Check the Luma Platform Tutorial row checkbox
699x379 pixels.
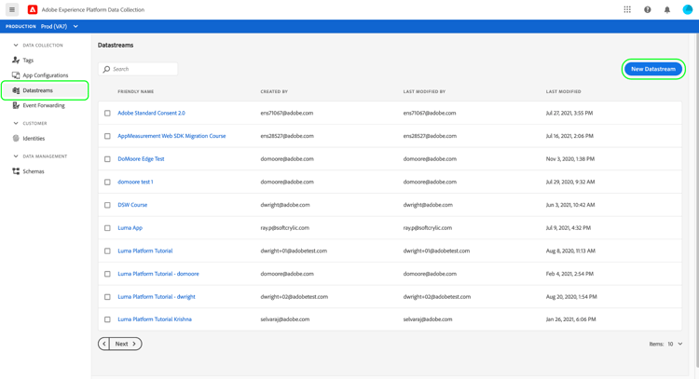tap(107, 250)
